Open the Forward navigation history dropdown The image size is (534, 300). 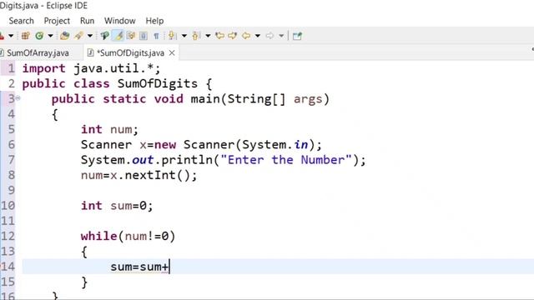pyautogui.click(x=281, y=36)
